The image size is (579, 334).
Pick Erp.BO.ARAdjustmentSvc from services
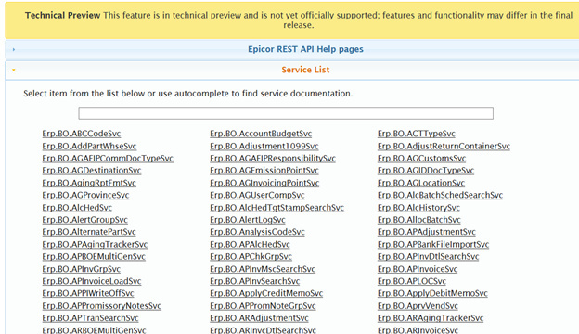tap(259, 318)
